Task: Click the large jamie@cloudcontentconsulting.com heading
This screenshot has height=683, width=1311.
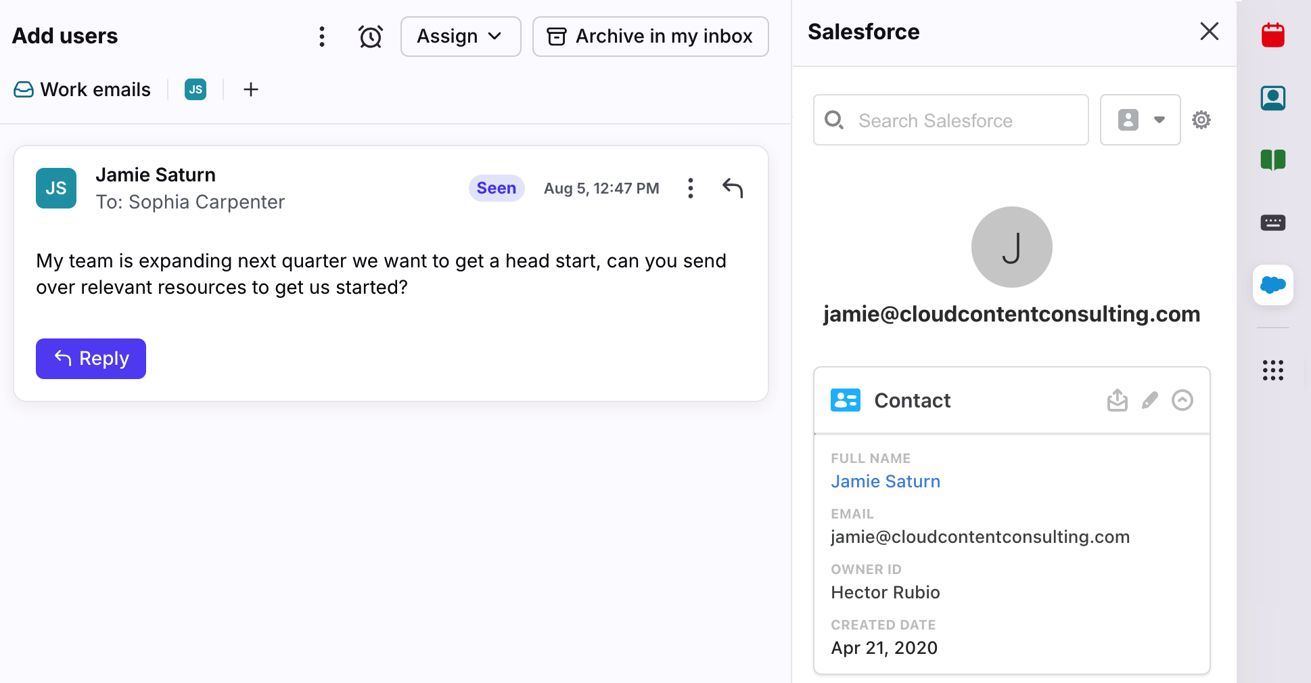Action: 1011,314
